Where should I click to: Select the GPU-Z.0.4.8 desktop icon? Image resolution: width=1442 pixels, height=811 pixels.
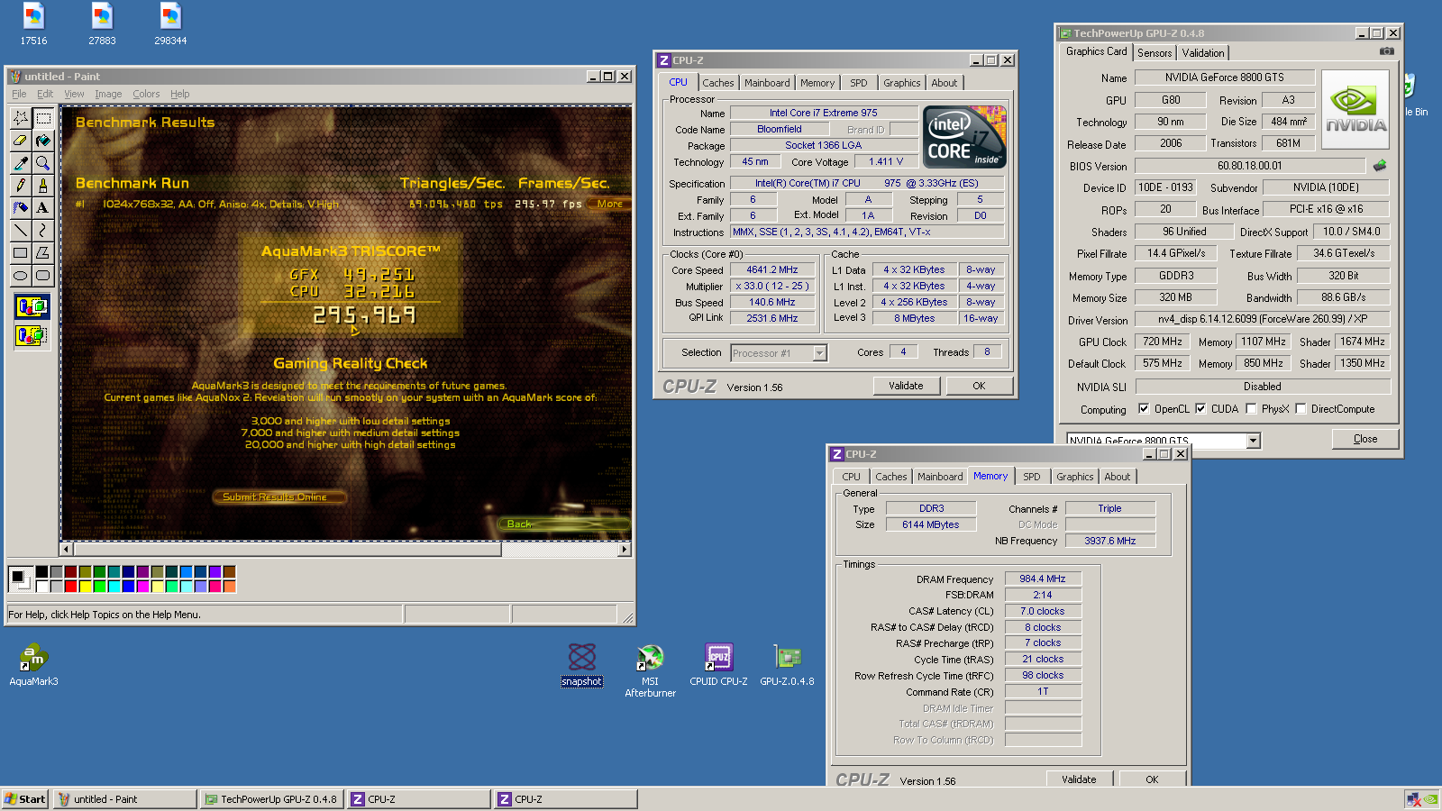click(787, 665)
